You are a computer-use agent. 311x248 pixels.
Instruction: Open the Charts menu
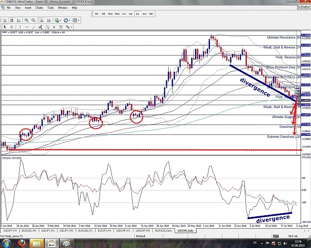(x=39, y=8)
